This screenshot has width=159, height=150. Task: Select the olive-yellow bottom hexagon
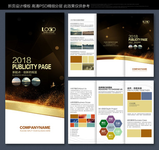point(111,136)
